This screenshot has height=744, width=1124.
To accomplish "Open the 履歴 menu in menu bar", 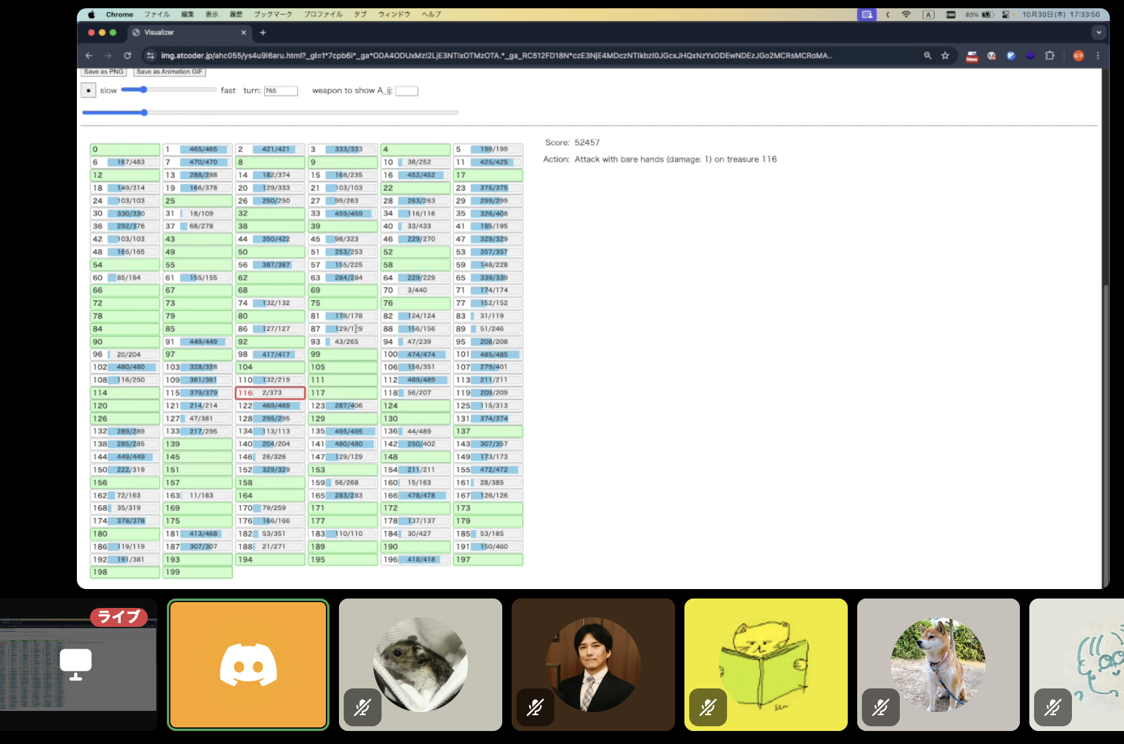I will click(x=236, y=14).
